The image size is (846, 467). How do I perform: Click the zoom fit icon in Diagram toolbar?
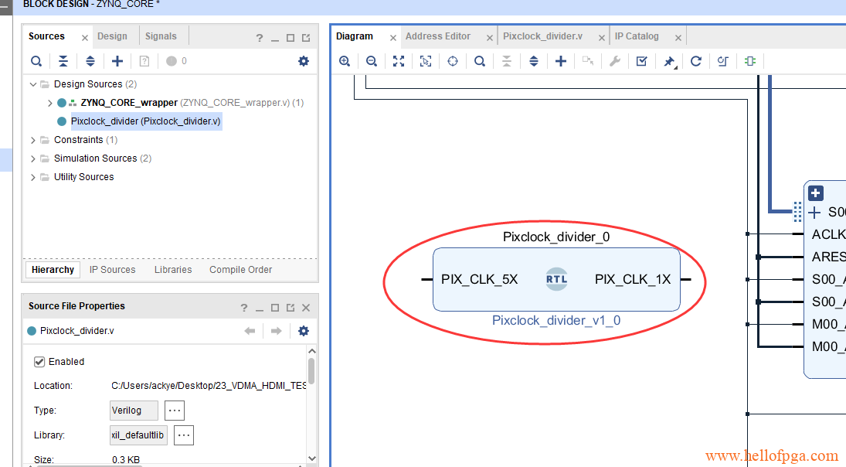click(x=399, y=61)
